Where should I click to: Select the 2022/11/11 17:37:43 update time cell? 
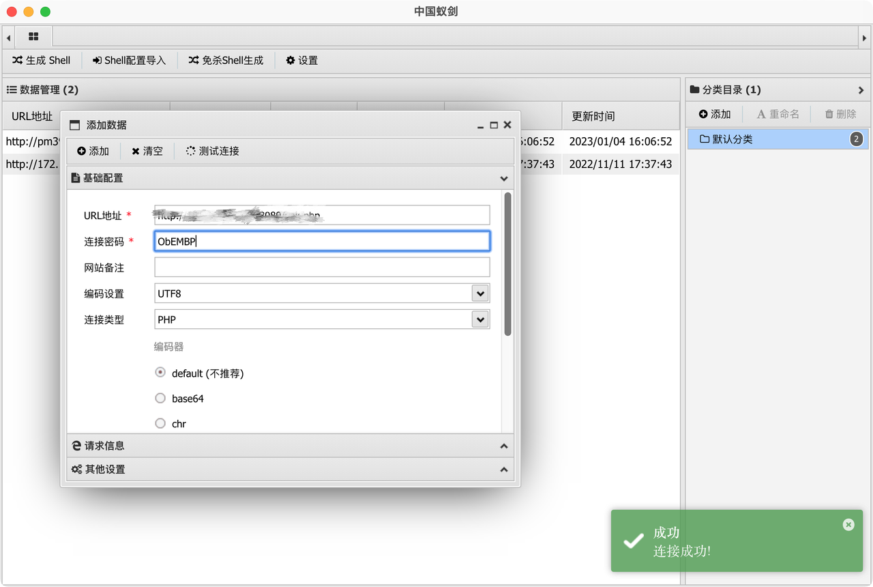[x=621, y=164]
